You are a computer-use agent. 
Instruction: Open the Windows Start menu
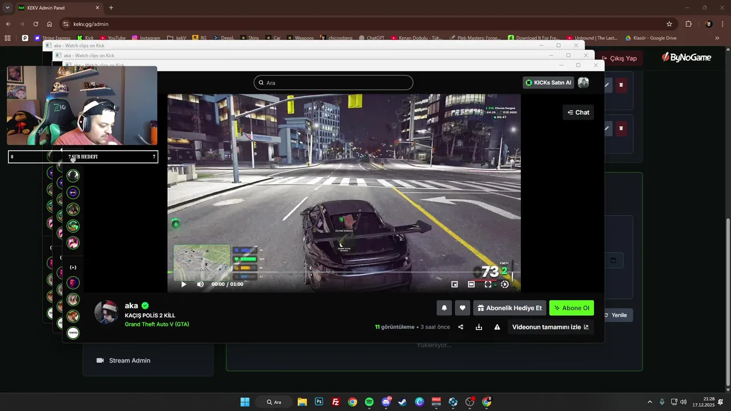tap(245, 402)
